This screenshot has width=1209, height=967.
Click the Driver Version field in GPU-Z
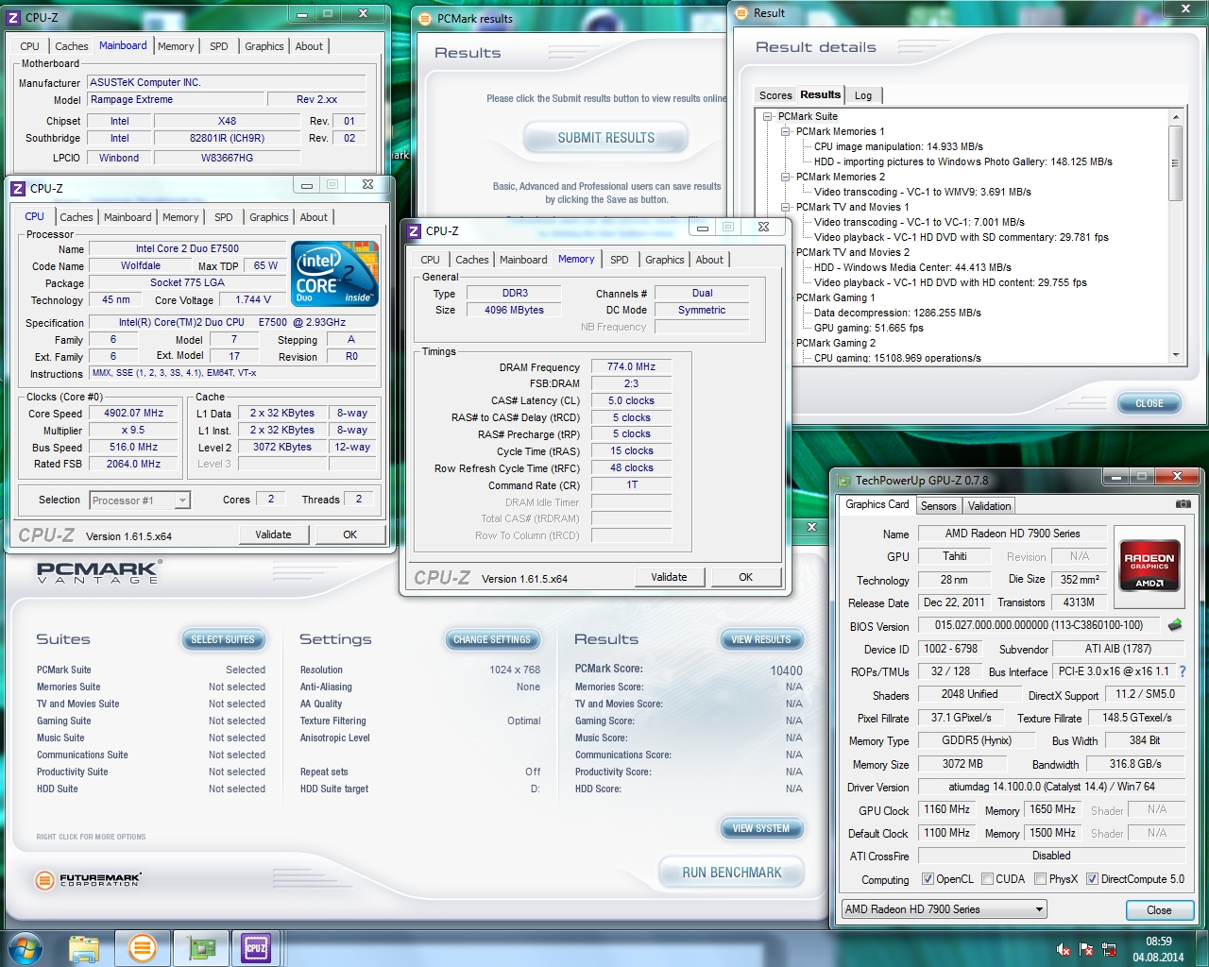coord(1051,787)
